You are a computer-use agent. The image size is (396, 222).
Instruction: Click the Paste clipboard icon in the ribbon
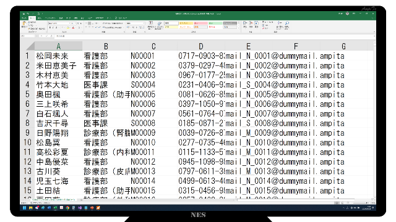[x=24, y=24]
